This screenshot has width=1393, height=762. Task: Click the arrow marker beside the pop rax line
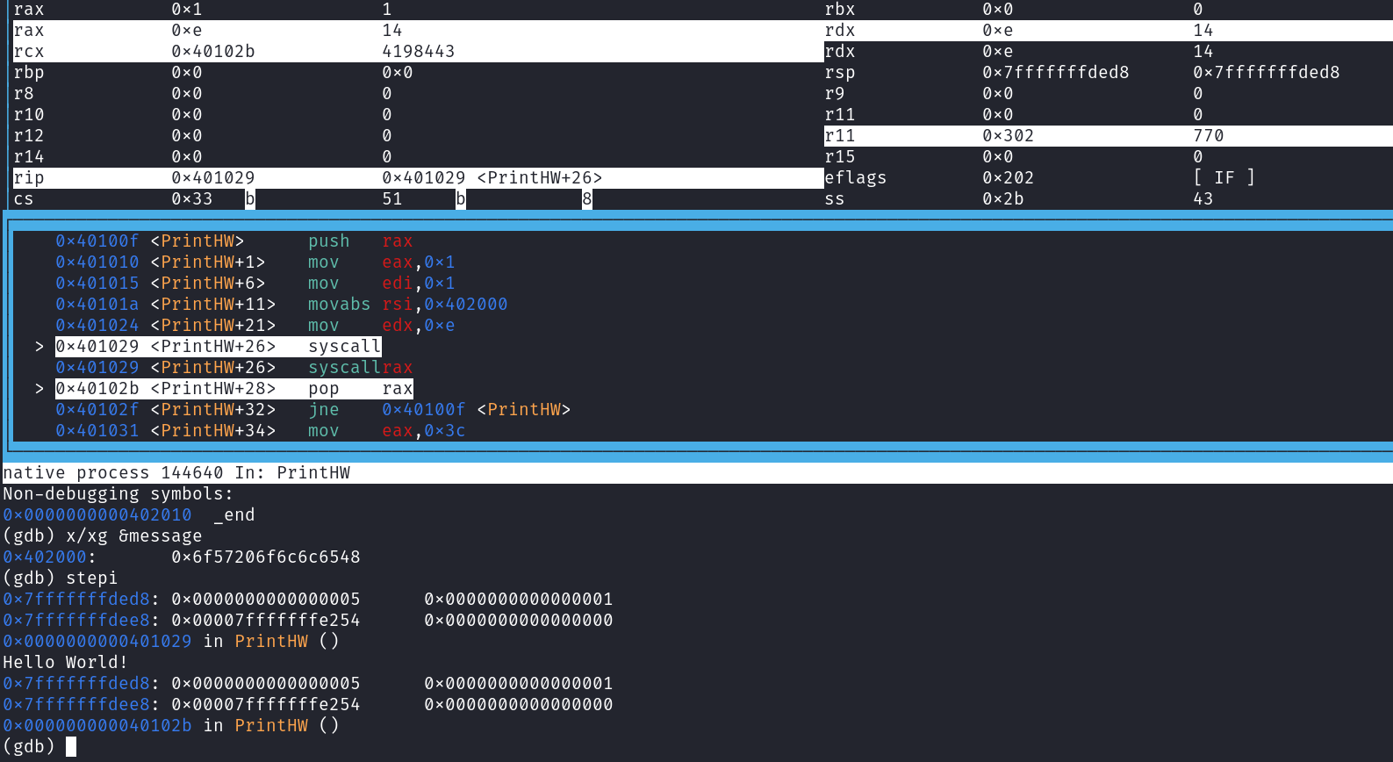39,389
